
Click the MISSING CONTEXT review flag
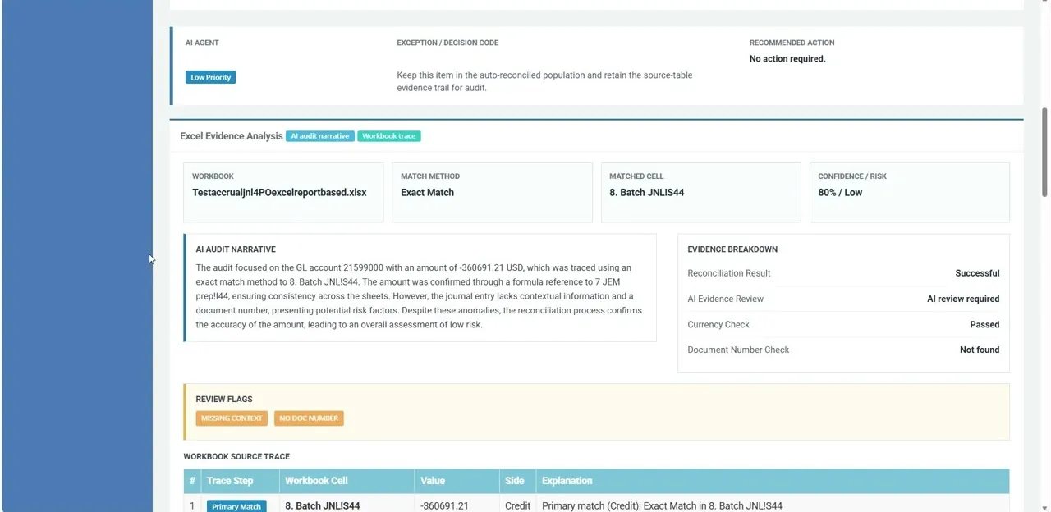click(232, 418)
